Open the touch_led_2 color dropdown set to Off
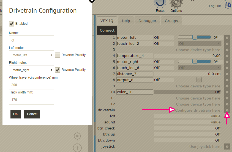 click(x=200, y=44)
